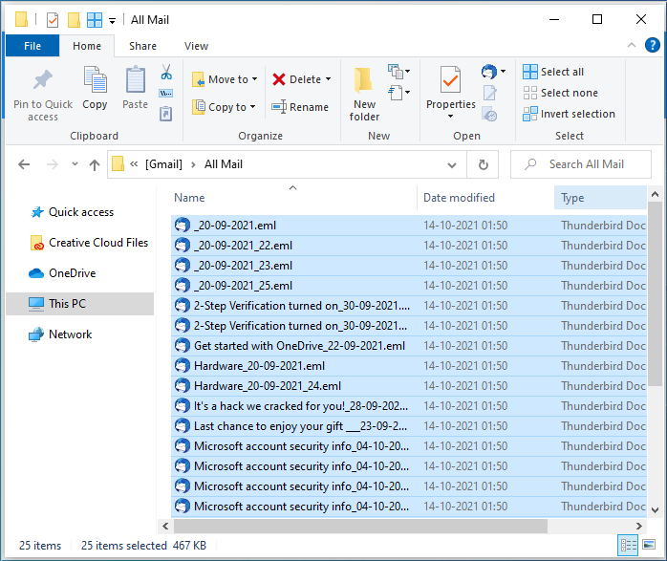Click the Paste shortcut icon
The width and height of the screenshot is (667, 561).
pyautogui.click(x=166, y=114)
